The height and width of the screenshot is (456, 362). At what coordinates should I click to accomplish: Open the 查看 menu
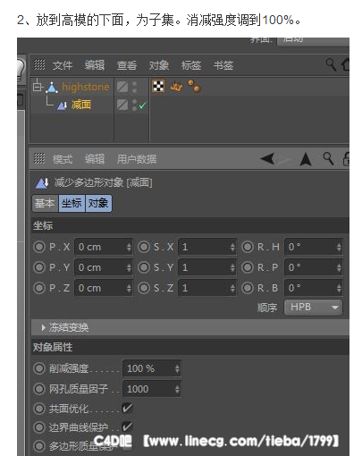pyautogui.click(x=127, y=65)
